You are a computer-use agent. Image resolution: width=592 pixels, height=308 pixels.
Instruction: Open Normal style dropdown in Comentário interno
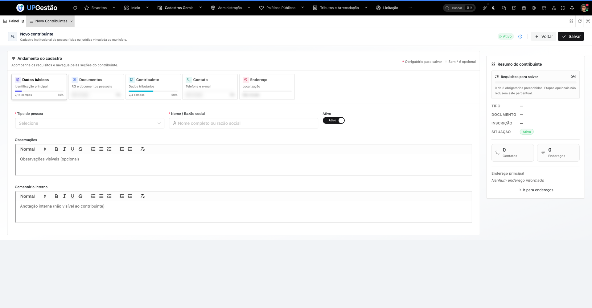point(33,196)
